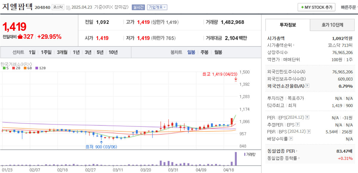Expand the arrow next to 동일업종 등락률
This screenshot has height=173, width=358.
coord(299,158)
